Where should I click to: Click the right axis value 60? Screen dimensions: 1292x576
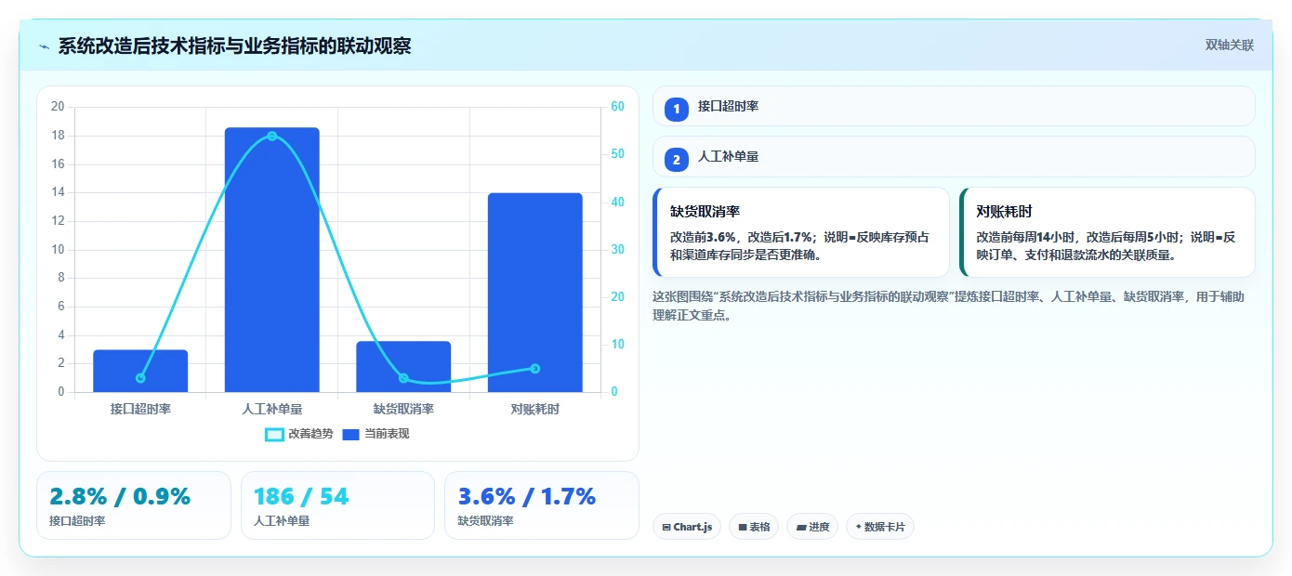point(617,107)
